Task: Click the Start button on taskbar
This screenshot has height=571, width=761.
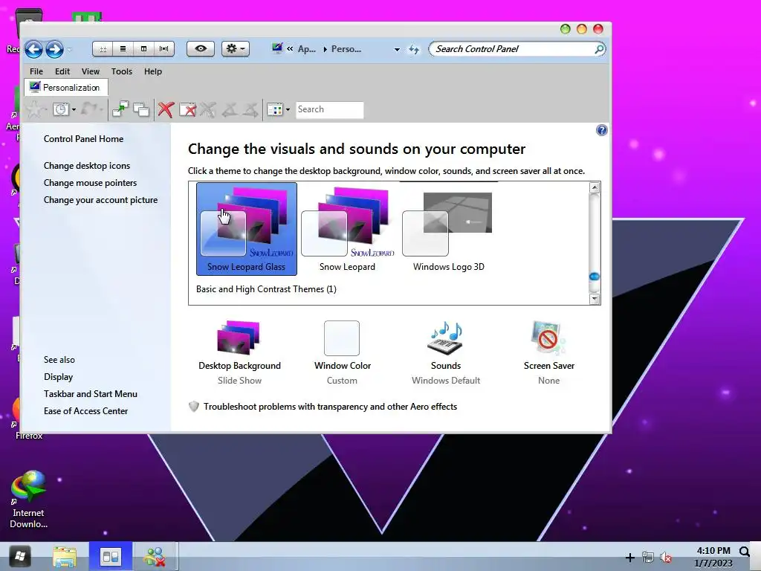Action: (20, 556)
